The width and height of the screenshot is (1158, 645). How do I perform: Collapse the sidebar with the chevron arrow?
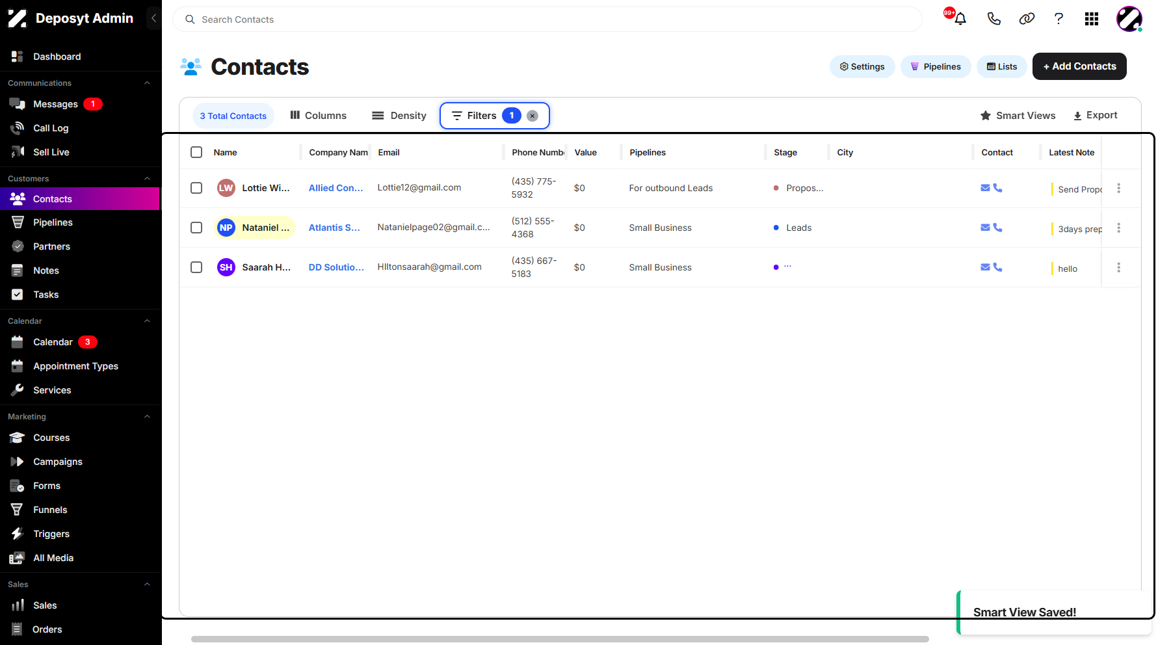153,18
